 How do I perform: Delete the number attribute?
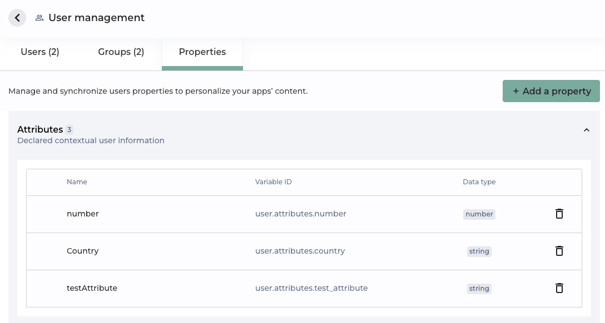pos(559,214)
